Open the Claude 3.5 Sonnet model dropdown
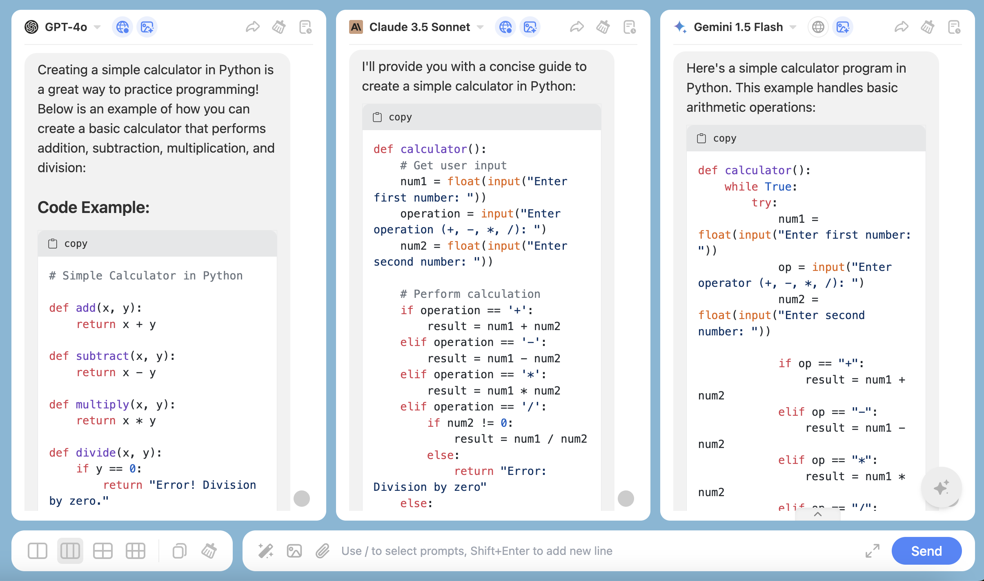Image resolution: width=984 pixels, height=581 pixels. point(480,27)
